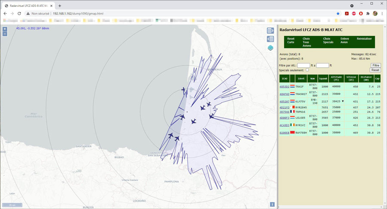This screenshot has width=387, height=209.
Task: Select the TRPN16 aircraft row ident
Action: point(301,112)
